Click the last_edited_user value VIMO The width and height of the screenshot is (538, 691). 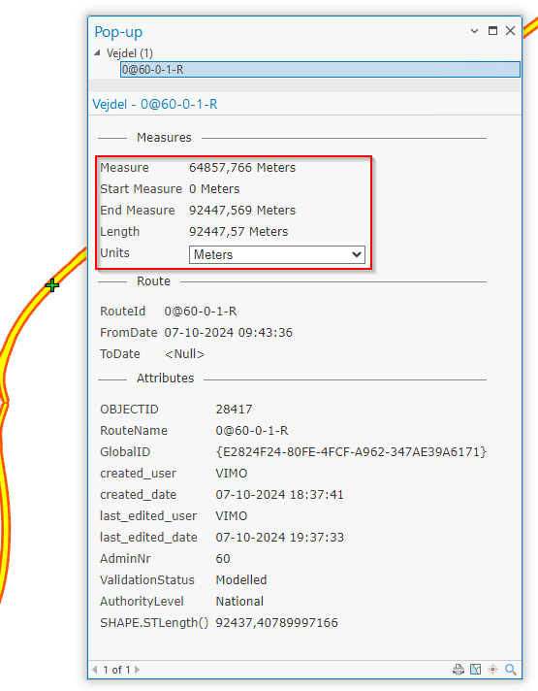(232, 516)
